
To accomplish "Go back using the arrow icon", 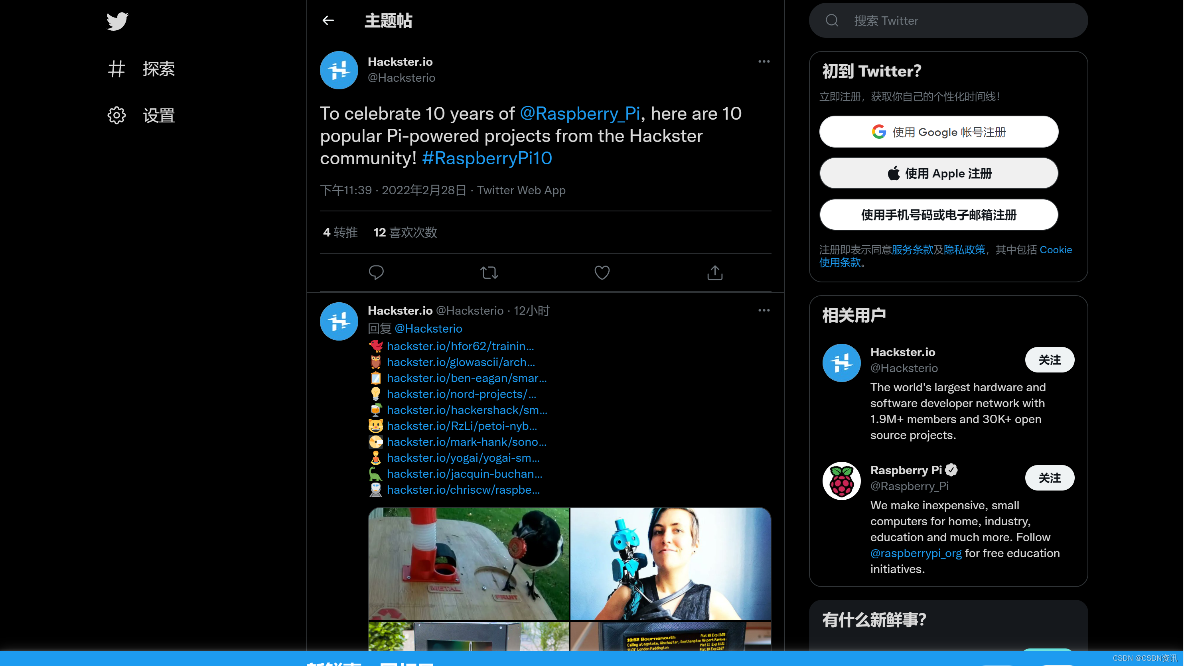I will pyautogui.click(x=328, y=21).
